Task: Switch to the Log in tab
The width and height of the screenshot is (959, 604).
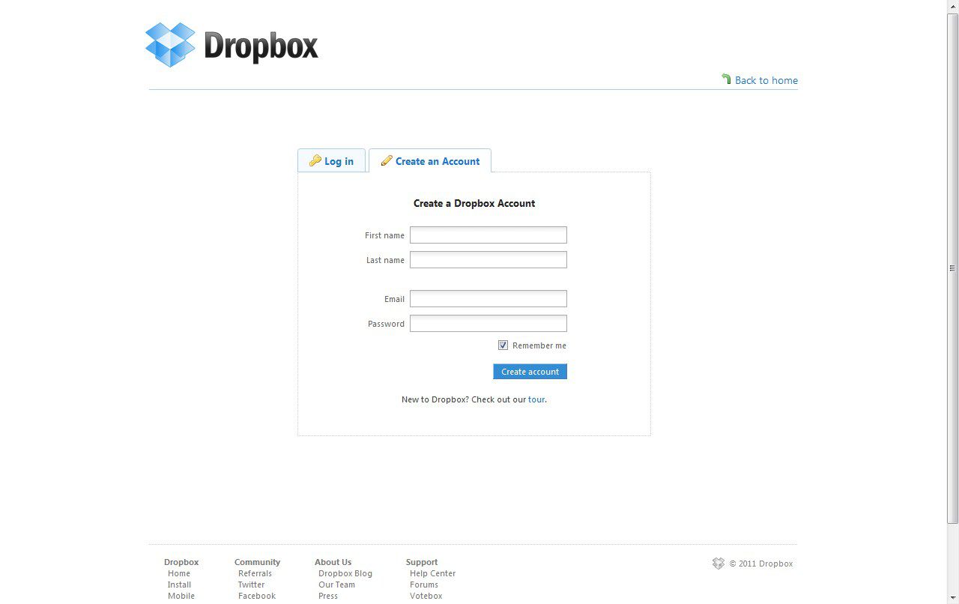Action: [x=331, y=160]
